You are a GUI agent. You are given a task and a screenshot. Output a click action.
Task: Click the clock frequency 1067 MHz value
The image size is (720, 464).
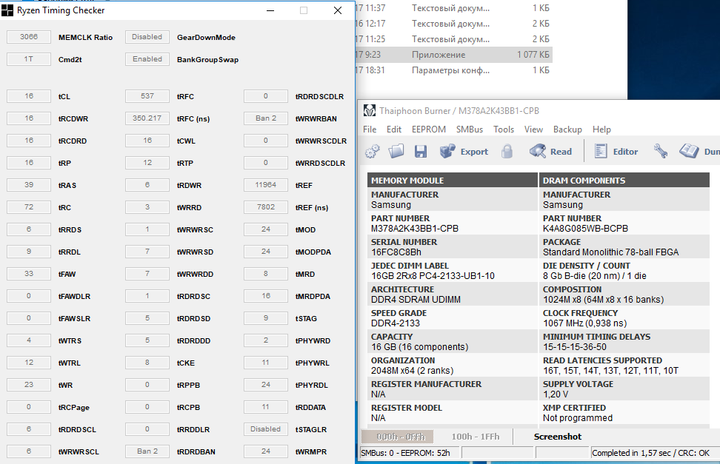click(x=584, y=323)
